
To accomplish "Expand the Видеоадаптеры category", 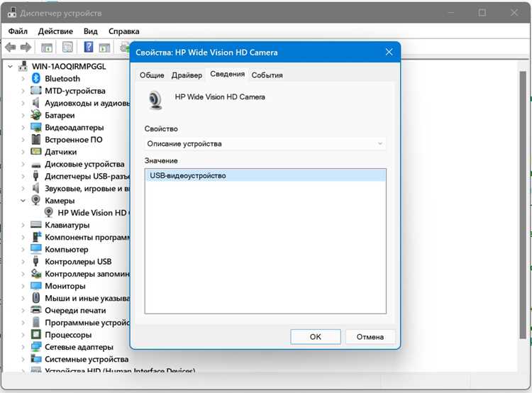I will [23, 128].
